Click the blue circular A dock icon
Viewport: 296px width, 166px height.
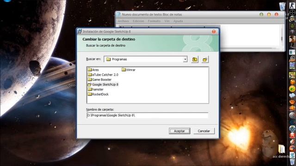tap(292, 128)
